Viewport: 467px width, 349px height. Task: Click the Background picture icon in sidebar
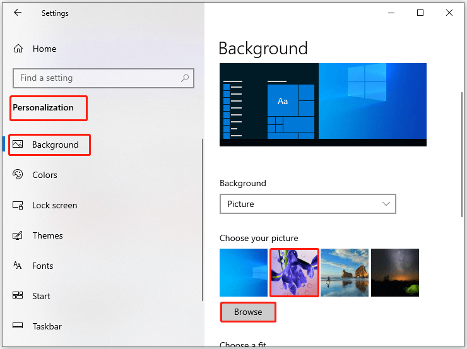[x=18, y=145]
